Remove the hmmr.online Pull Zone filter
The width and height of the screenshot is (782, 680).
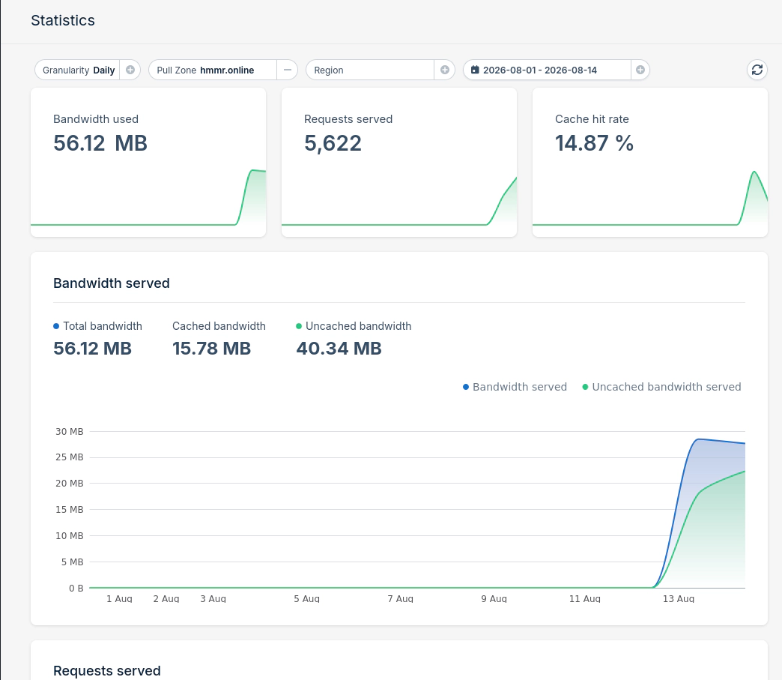click(x=288, y=70)
